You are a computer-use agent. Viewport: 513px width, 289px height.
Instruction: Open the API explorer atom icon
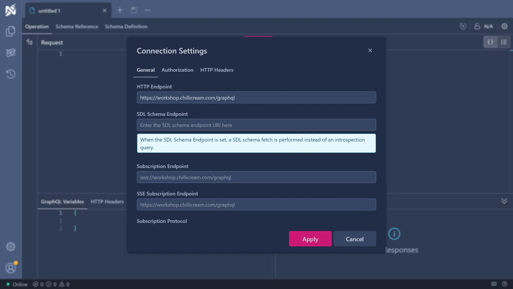[10, 53]
